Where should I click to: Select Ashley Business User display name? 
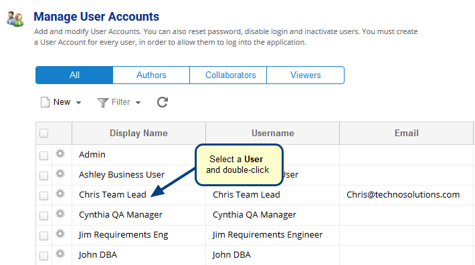[x=122, y=175]
